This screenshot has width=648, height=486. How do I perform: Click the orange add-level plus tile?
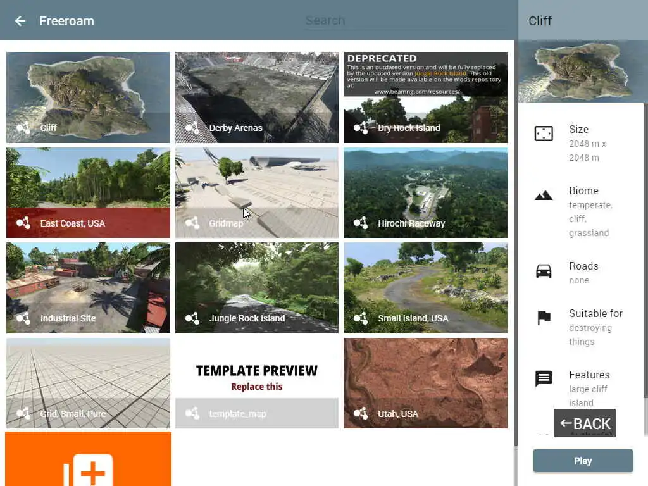(x=89, y=459)
